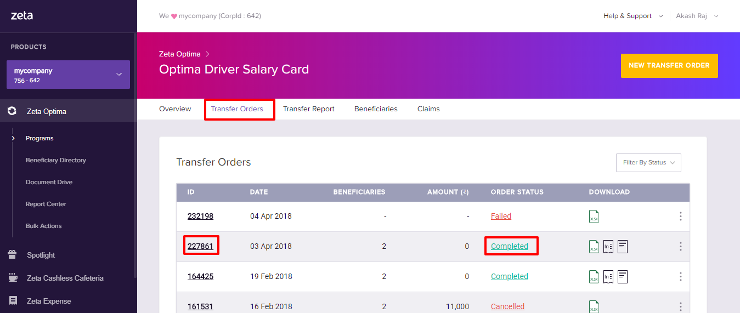The image size is (740, 313).
Task: Open Document Drive in sidebar
Action: [x=49, y=182]
